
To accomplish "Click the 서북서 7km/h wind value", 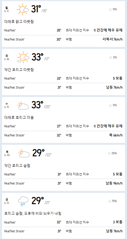I will pyautogui.click(x=112, y=39).
